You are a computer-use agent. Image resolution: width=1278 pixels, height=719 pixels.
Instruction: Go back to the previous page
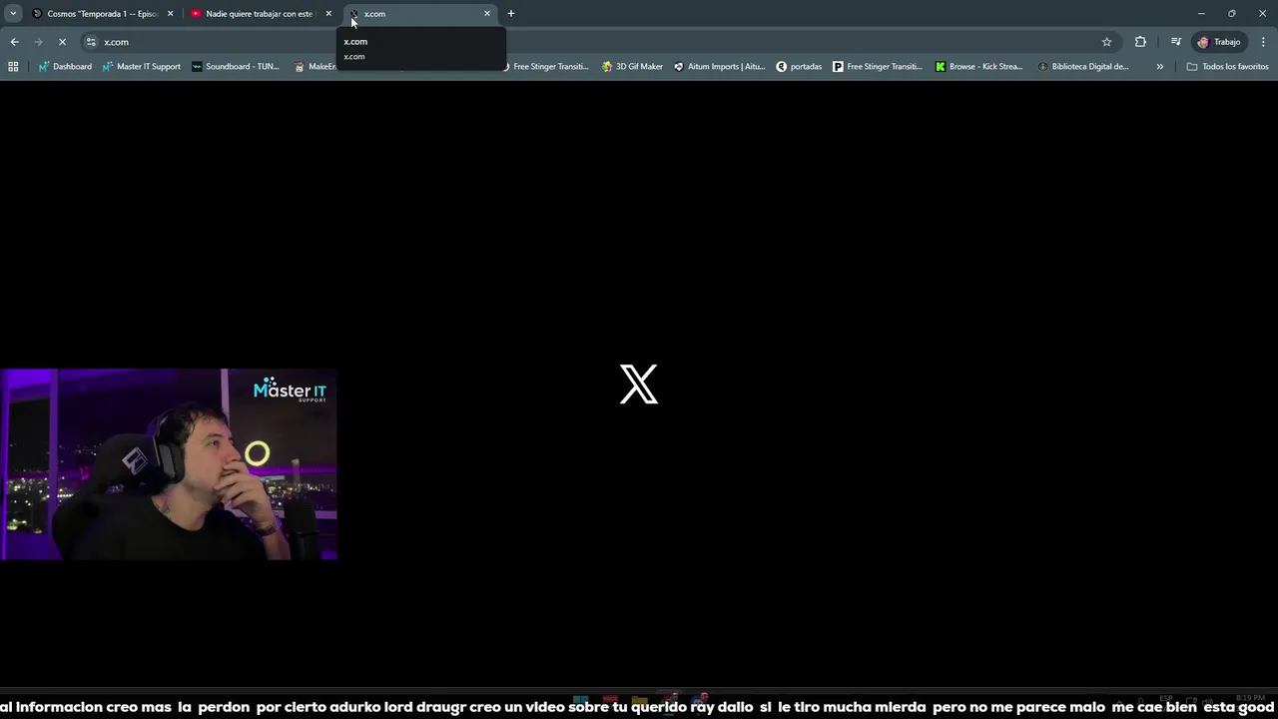point(14,42)
